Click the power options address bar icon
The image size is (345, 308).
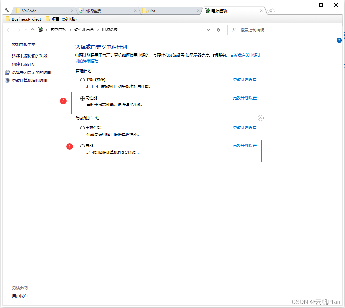[41, 30]
